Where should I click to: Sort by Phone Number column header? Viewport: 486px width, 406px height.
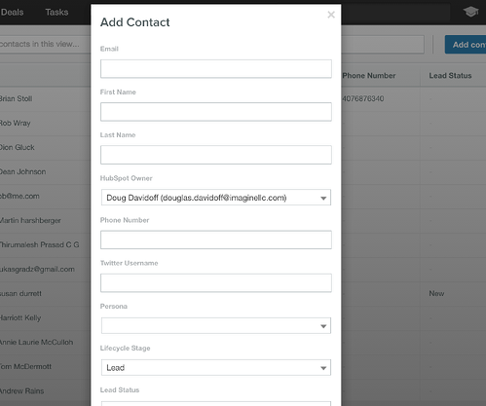(369, 76)
